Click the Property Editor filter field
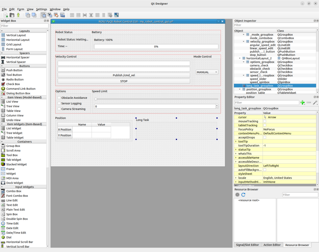Screen dimensions: 319x252 point(267,103)
